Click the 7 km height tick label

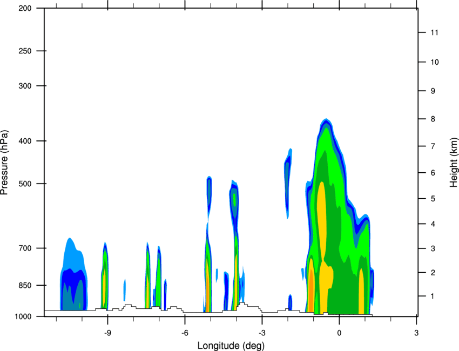tap(433, 146)
